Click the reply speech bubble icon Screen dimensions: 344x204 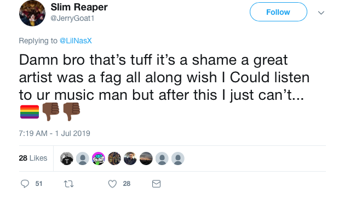[25, 184]
